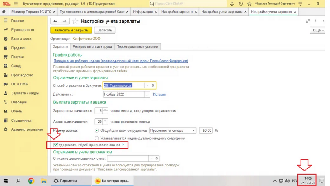Open favorites star in title bar
This screenshot has height=186, width=330.
tap(249, 4)
